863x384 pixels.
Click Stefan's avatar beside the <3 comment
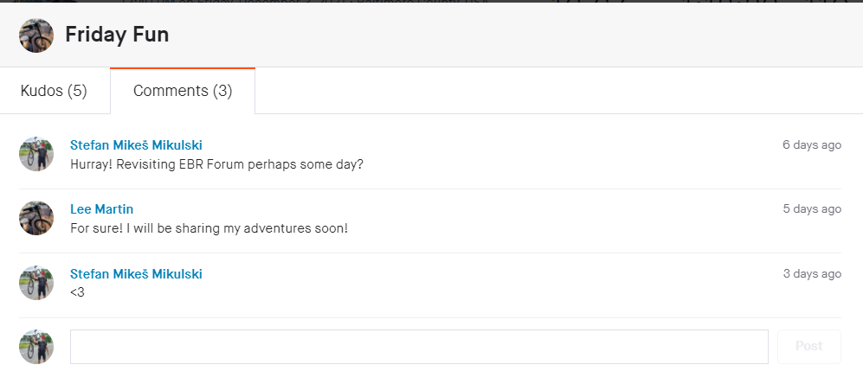pos(36,283)
